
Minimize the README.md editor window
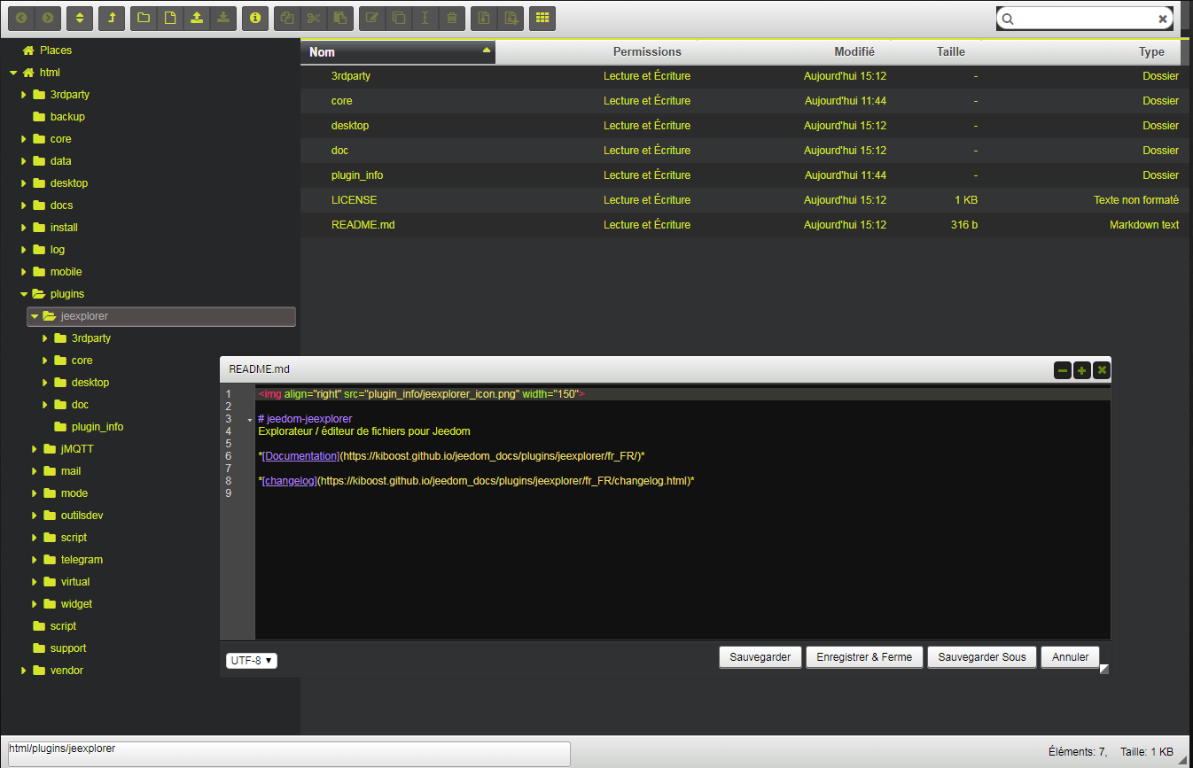(x=1063, y=370)
